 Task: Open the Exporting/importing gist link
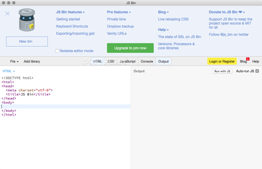coord(75,33)
